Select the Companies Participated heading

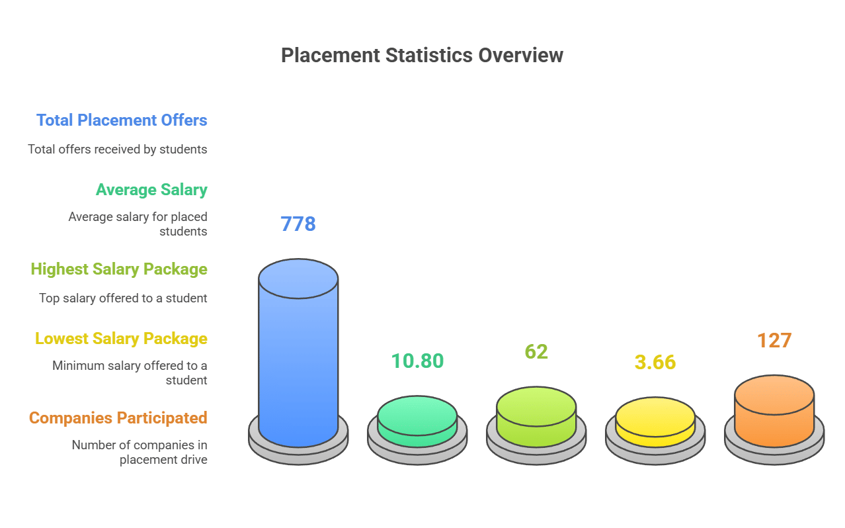pyautogui.click(x=118, y=418)
